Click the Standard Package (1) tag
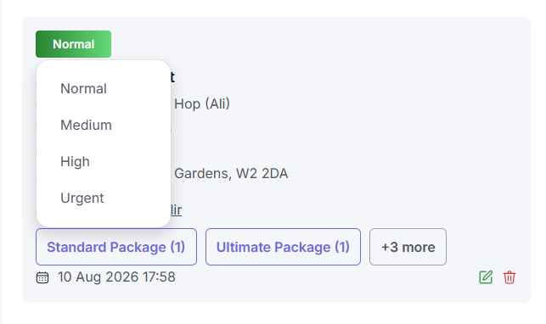 click(116, 247)
